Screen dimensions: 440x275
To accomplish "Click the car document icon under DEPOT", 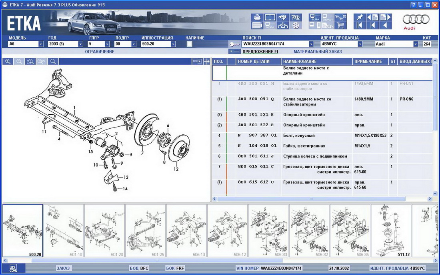I will [328, 26].
